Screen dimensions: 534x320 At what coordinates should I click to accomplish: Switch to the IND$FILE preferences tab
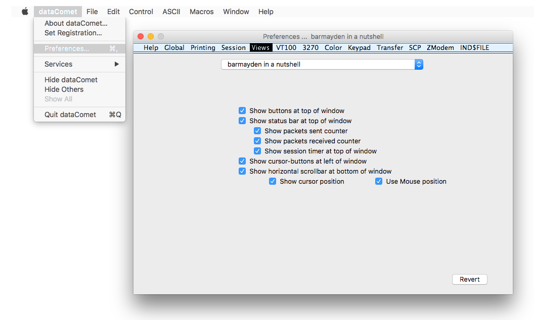click(x=475, y=47)
